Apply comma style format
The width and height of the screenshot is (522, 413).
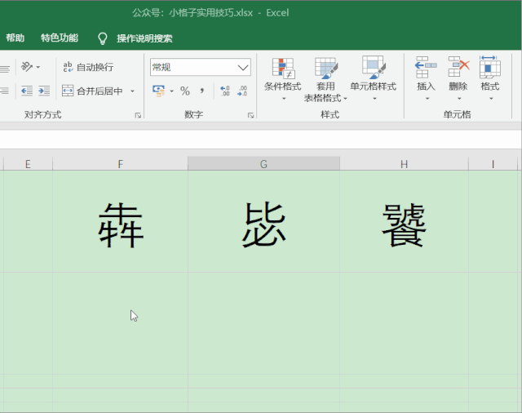(x=202, y=91)
